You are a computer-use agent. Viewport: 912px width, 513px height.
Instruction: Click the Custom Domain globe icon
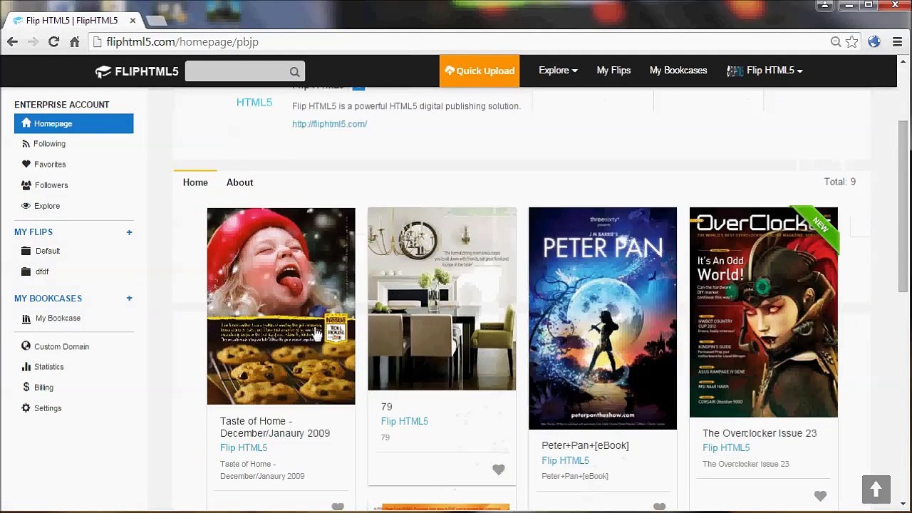pyautogui.click(x=26, y=346)
